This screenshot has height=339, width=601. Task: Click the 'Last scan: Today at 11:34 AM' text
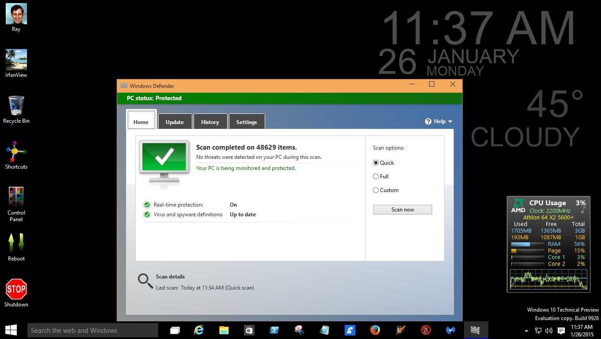205,288
